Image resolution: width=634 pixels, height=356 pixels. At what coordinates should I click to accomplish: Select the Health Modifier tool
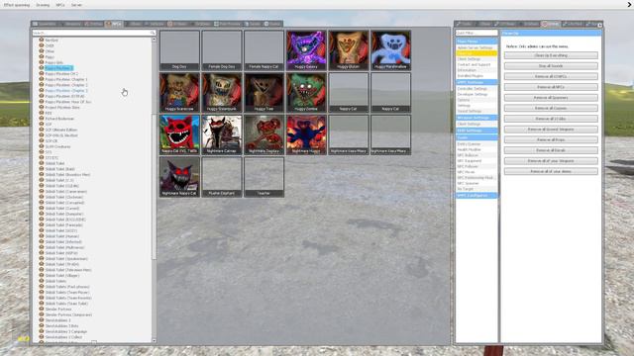coord(469,149)
